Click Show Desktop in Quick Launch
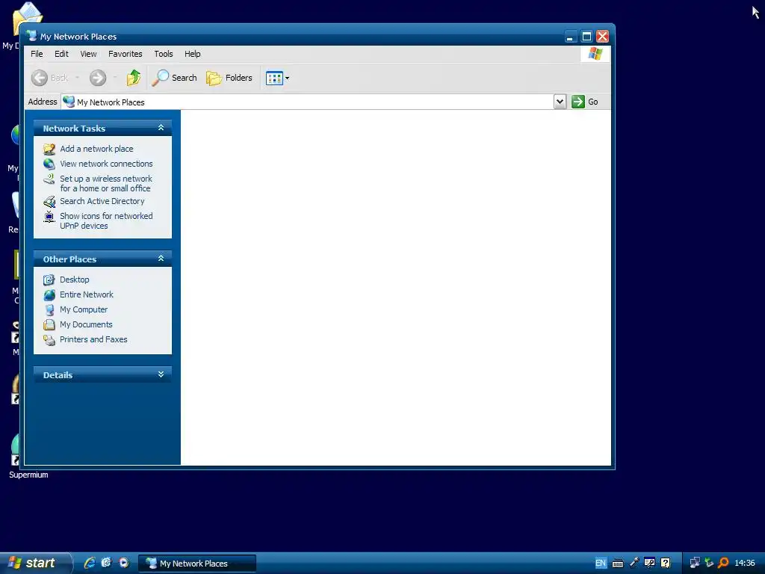The height and width of the screenshot is (574, 765). coord(106,563)
